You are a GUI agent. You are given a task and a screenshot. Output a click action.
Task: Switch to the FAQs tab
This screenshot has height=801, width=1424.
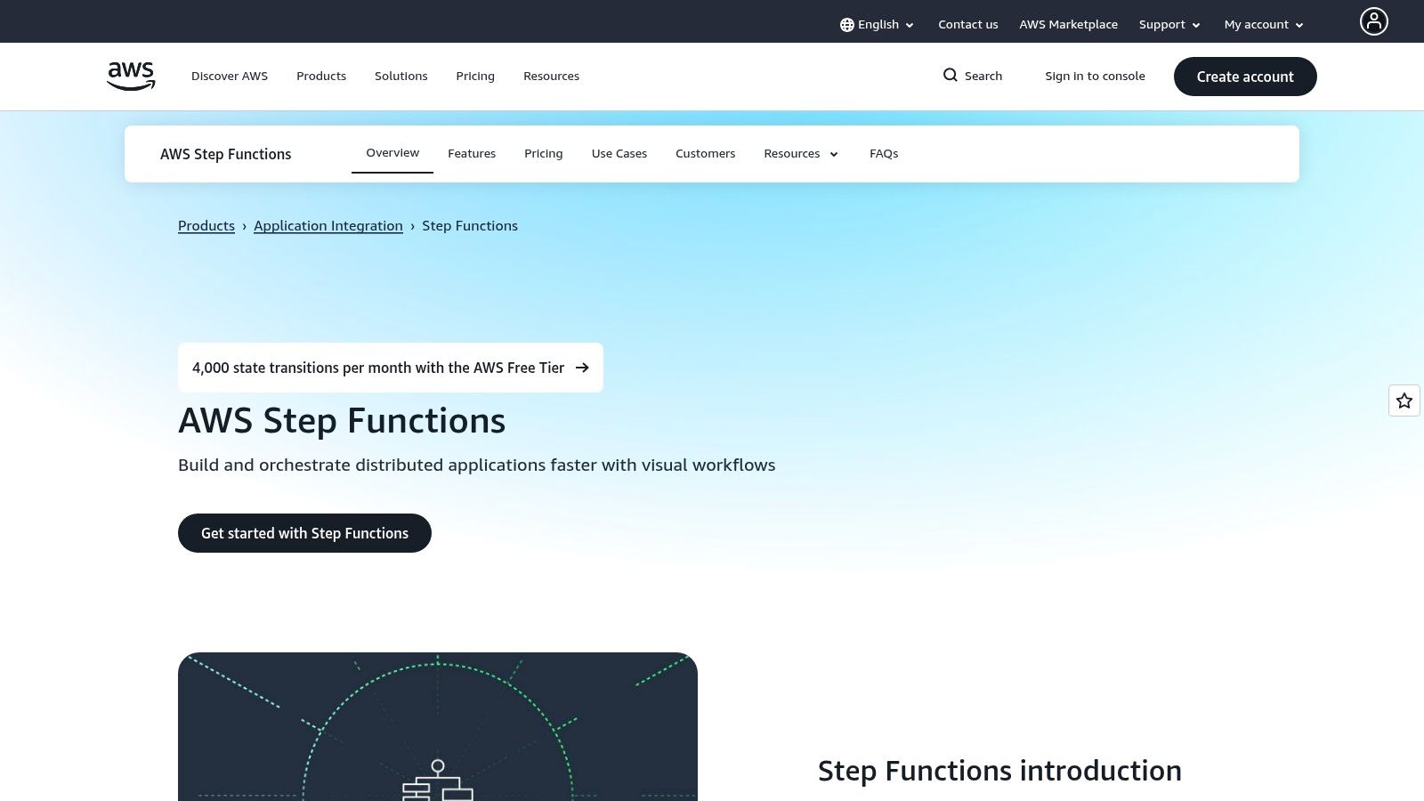tap(884, 153)
